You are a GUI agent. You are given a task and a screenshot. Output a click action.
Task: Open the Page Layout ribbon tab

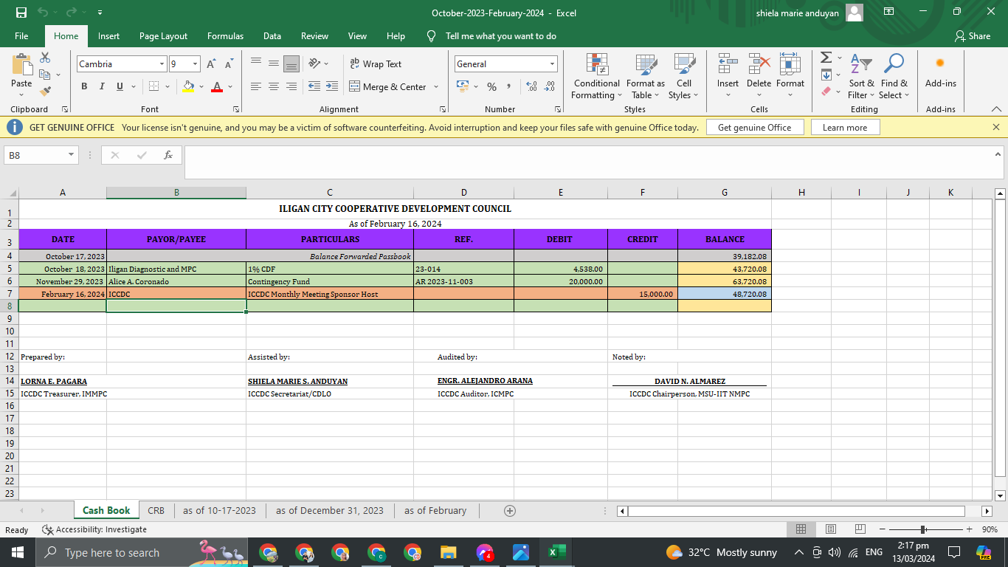(x=163, y=35)
